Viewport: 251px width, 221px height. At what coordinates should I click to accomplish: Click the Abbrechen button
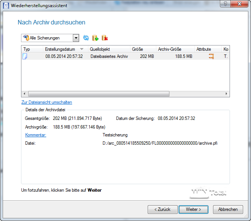[x=228, y=209]
